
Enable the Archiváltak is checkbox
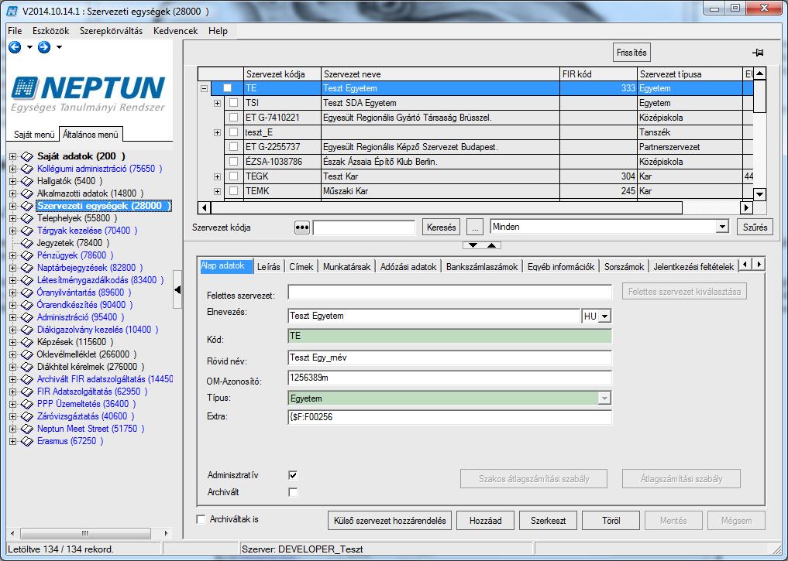click(201, 519)
